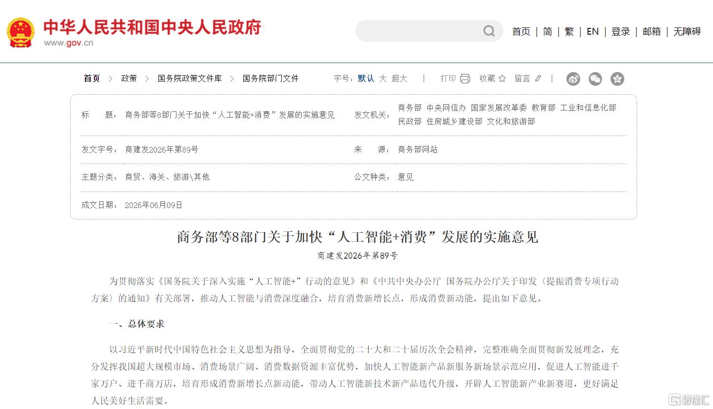The image size is (713, 409).
Task: Click the search magnifier icon
Action: 489,31
